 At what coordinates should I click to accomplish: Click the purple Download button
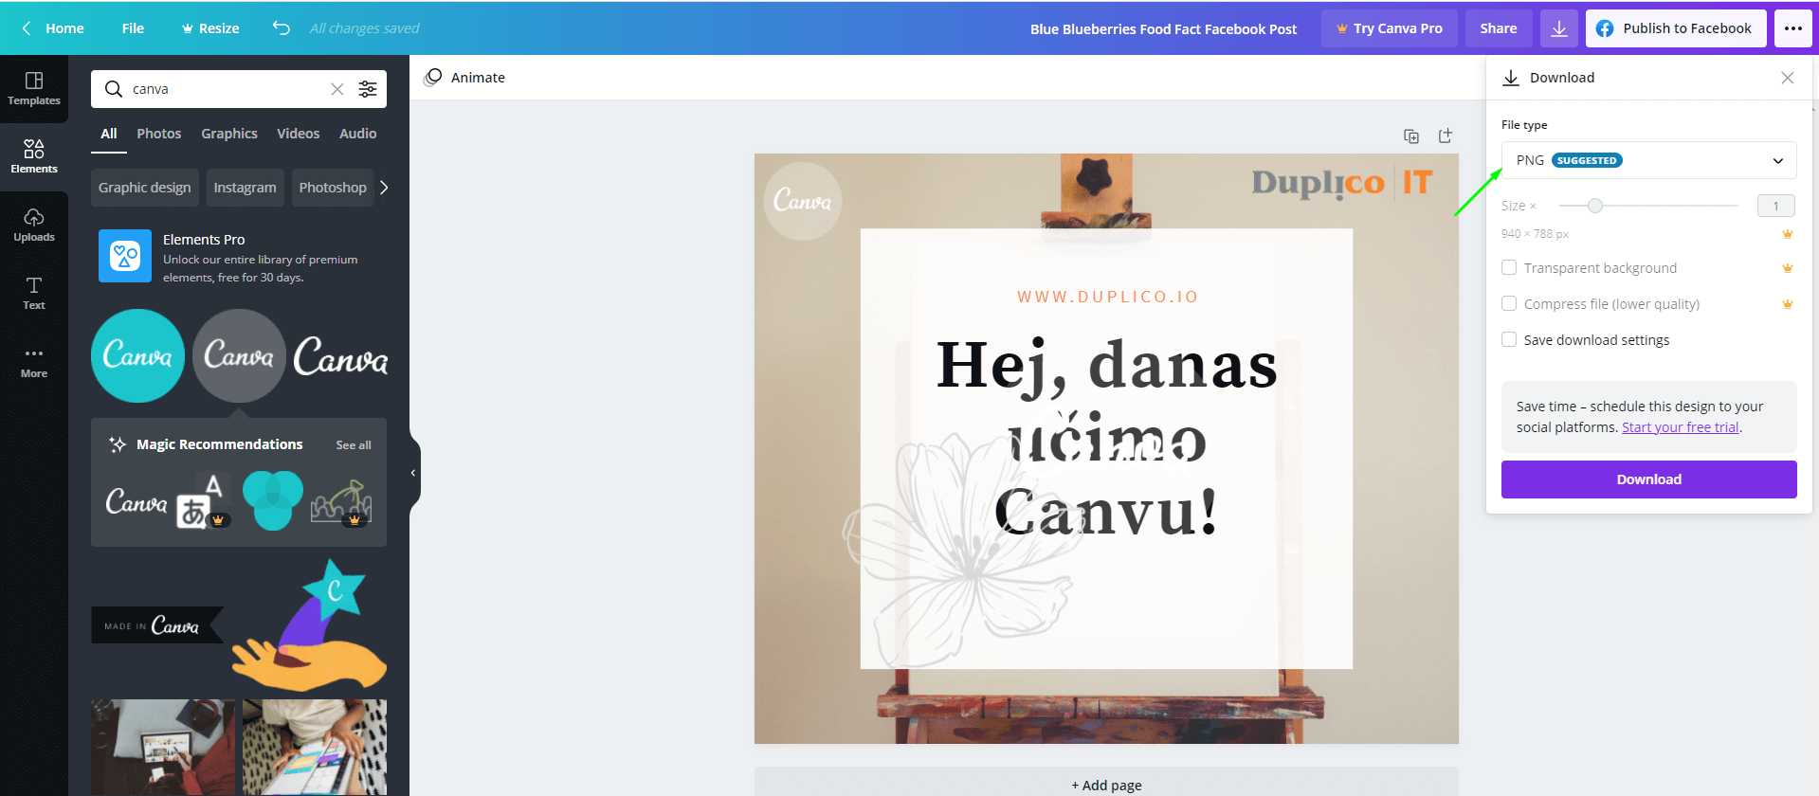(x=1648, y=479)
